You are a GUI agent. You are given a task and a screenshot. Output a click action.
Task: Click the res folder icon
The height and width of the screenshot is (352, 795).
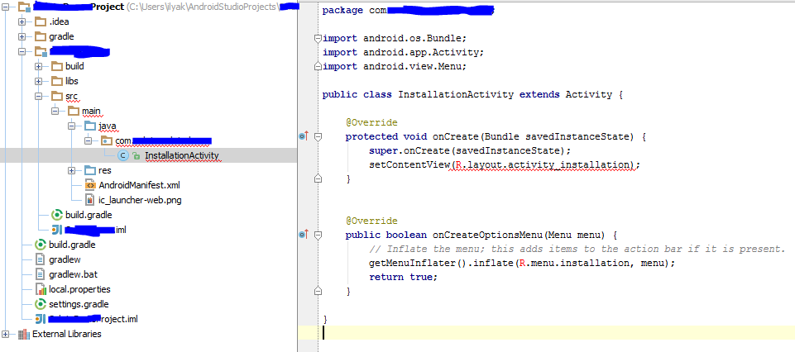(x=89, y=170)
